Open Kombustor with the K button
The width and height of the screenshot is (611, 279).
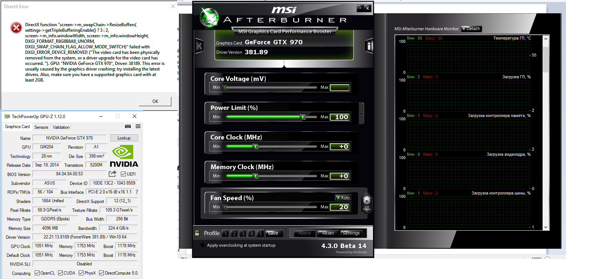[200, 46]
